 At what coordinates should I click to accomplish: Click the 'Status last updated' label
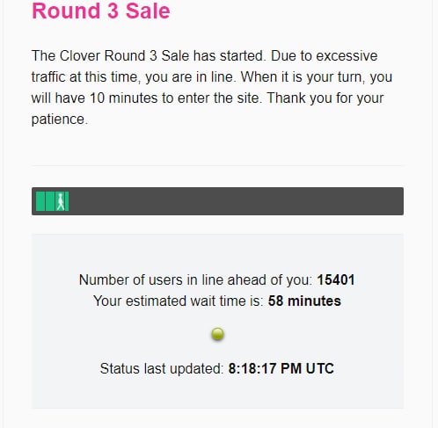(x=162, y=369)
